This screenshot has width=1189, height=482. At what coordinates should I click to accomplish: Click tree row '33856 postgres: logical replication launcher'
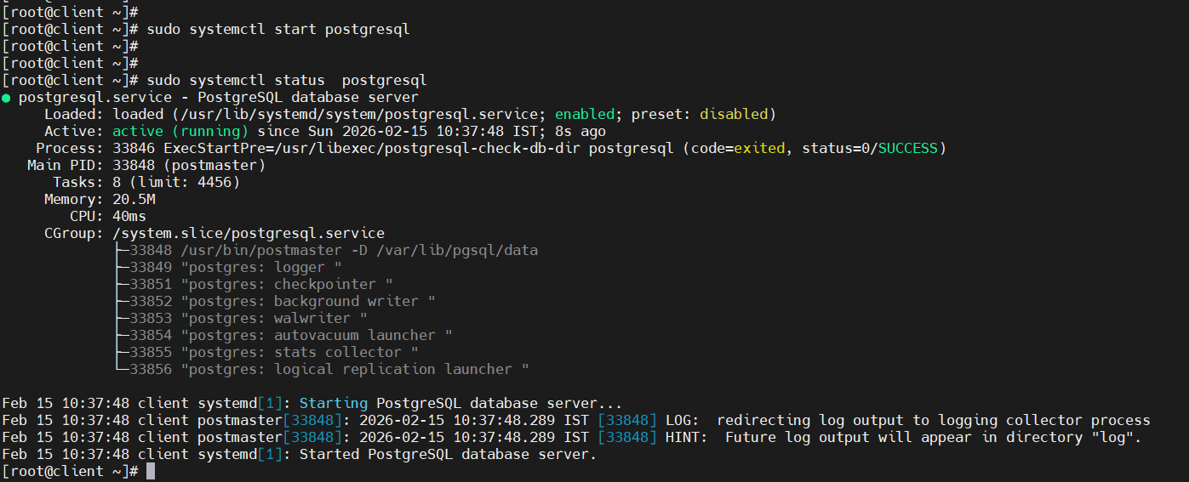click(x=329, y=369)
